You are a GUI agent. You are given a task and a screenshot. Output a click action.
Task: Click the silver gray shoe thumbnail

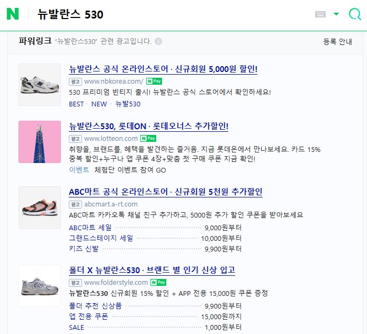pyautogui.click(x=40, y=286)
